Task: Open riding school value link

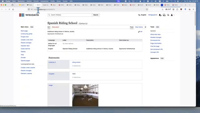Action: 76,62
